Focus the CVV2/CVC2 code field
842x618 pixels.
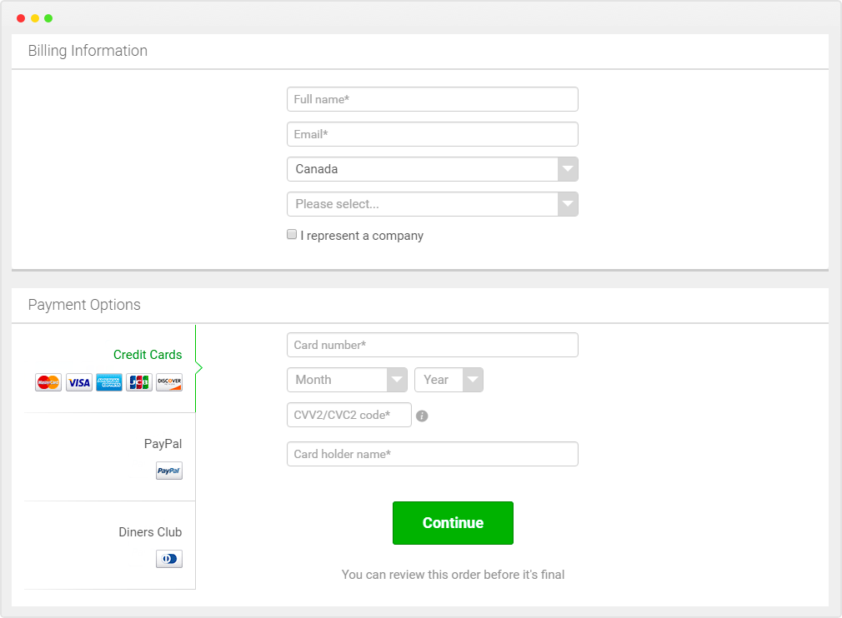pyautogui.click(x=349, y=415)
